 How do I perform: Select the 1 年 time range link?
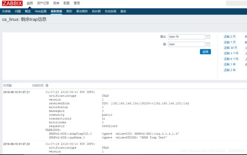(x=230, y=64)
